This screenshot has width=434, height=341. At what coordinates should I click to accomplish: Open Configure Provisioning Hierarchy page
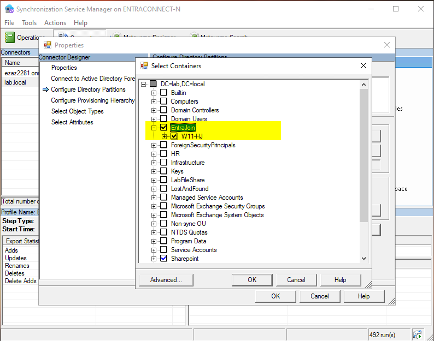click(x=93, y=100)
